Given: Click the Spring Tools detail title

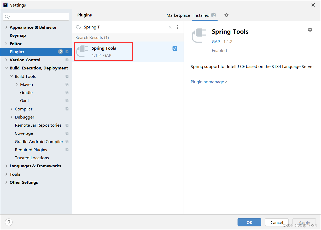Looking at the screenshot, I should click(x=230, y=32).
